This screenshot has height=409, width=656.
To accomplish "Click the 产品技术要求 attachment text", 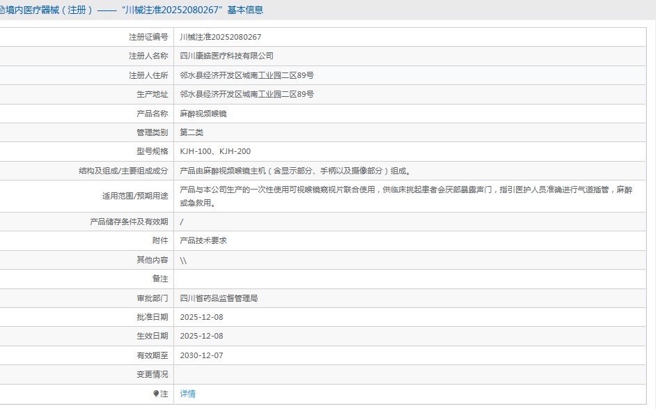I will click(x=203, y=240).
